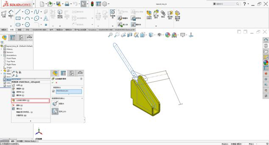
Task: Select the Straight Slot tool
Action: pos(18,25)
